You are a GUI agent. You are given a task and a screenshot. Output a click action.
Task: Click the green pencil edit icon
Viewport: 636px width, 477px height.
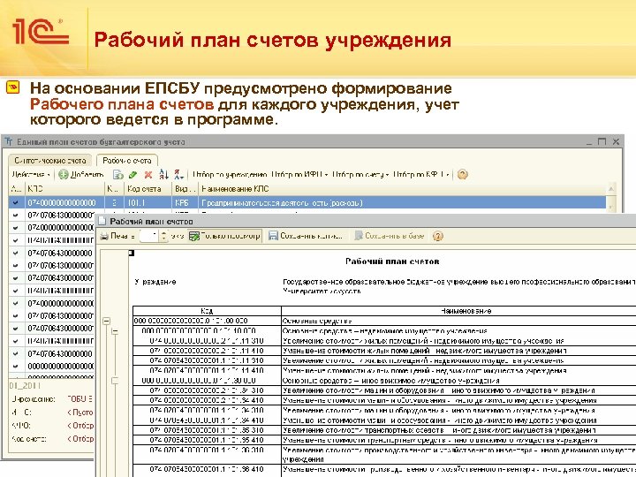point(132,175)
